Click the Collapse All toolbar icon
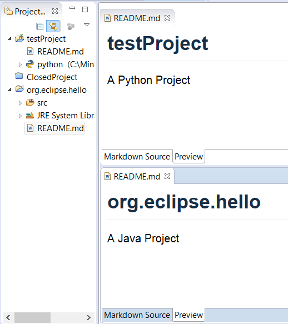This screenshot has width=288, height=324. [39, 27]
